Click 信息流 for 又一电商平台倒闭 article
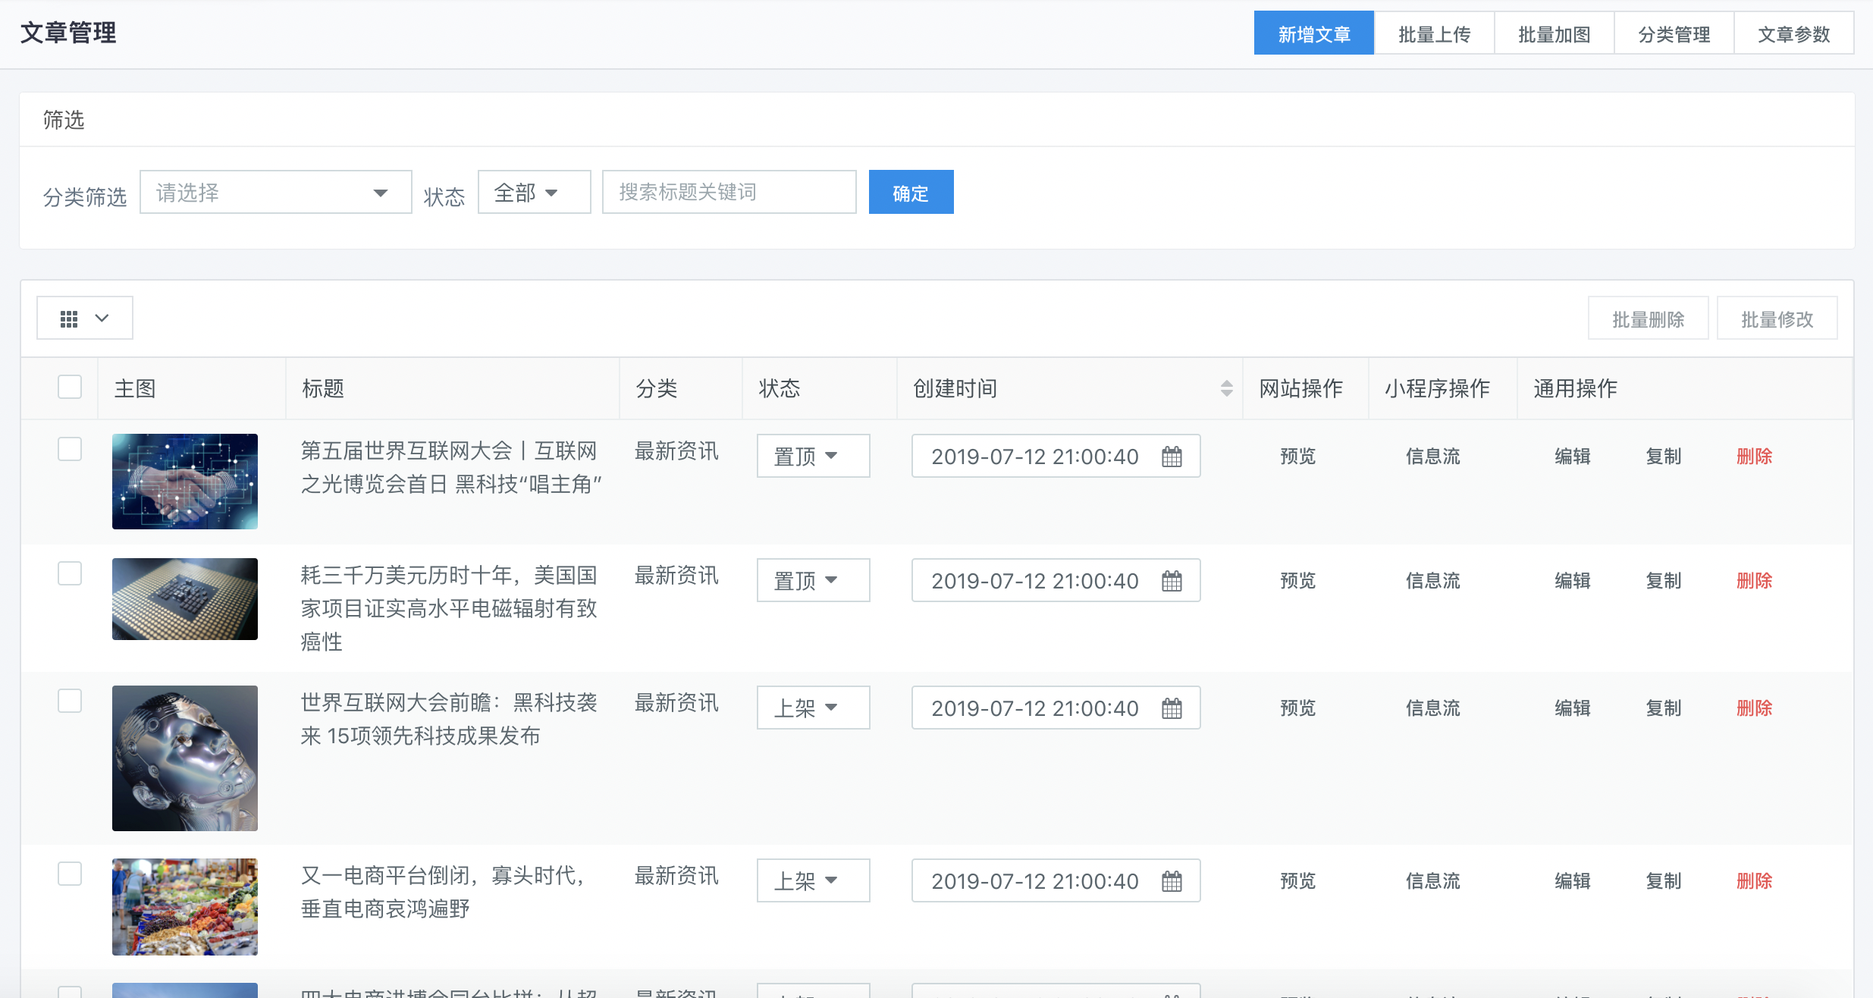This screenshot has height=998, width=1873. point(1432,881)
